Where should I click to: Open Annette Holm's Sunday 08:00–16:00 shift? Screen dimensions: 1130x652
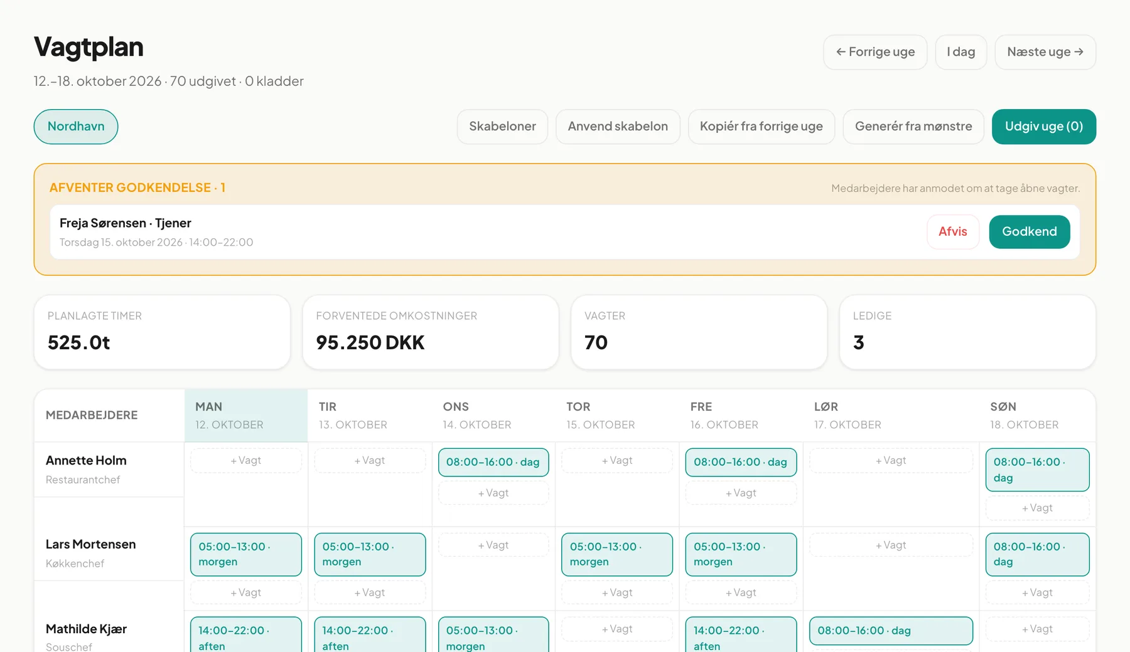(x=1037, y=470)
